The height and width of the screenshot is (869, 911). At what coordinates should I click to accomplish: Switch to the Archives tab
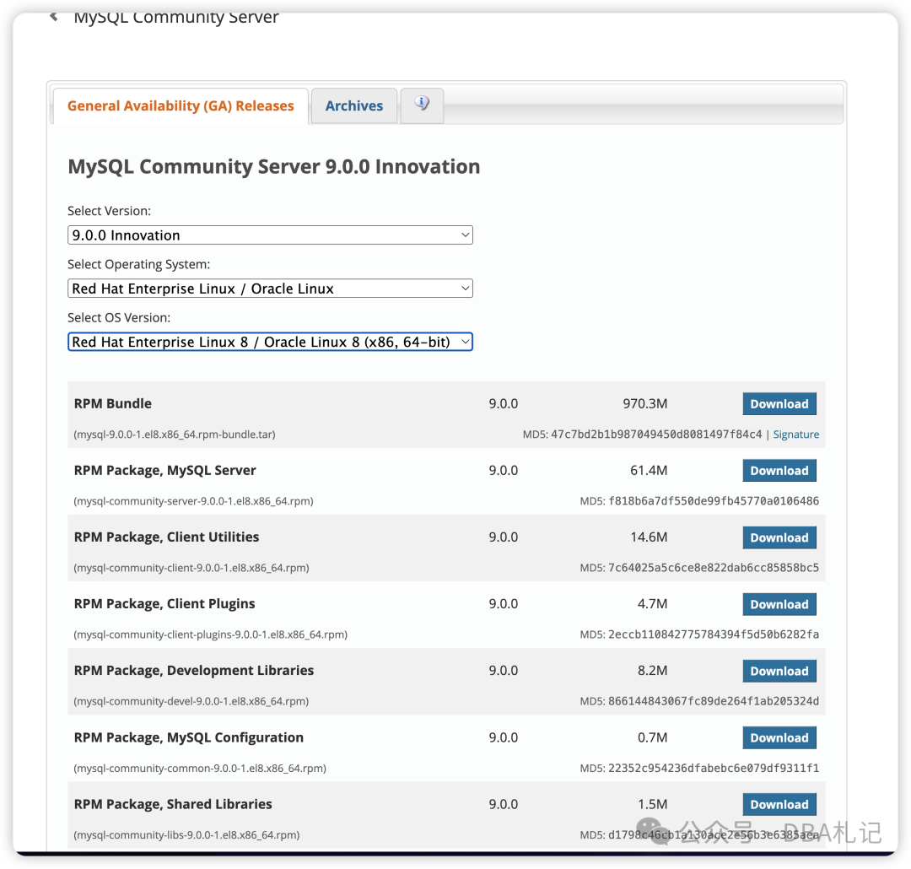click(x=353, y=105)
